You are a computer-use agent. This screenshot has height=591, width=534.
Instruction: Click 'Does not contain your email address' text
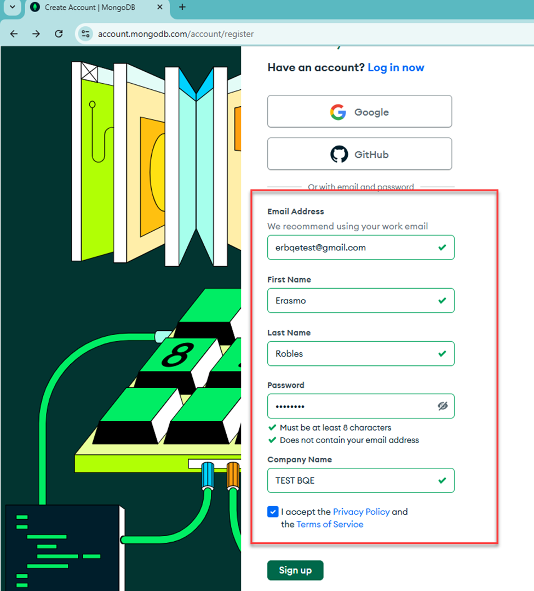(x=349, y=440)
